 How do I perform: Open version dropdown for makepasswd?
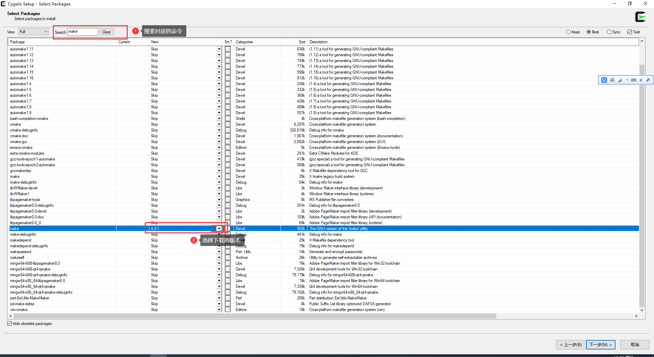click(x=219, y=252)
